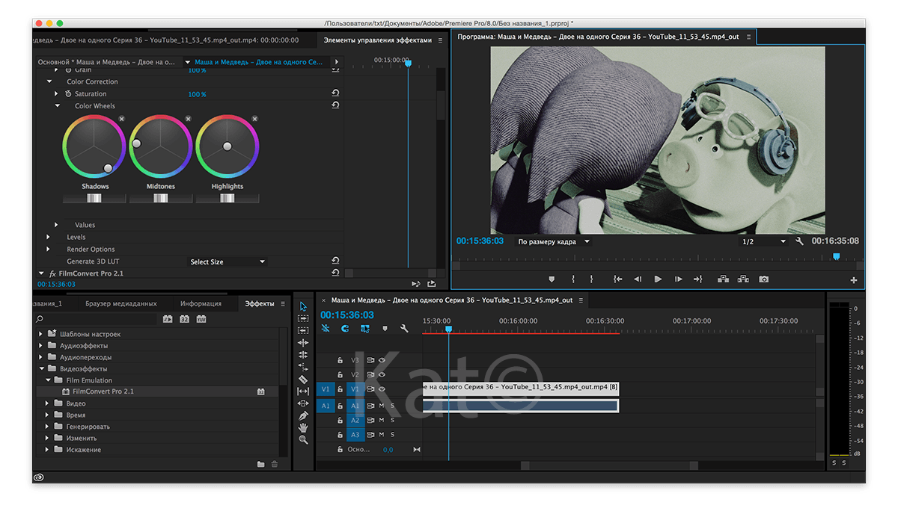Expand Аудиоэффекты folder
898x529 pixels.
point(41,346)
